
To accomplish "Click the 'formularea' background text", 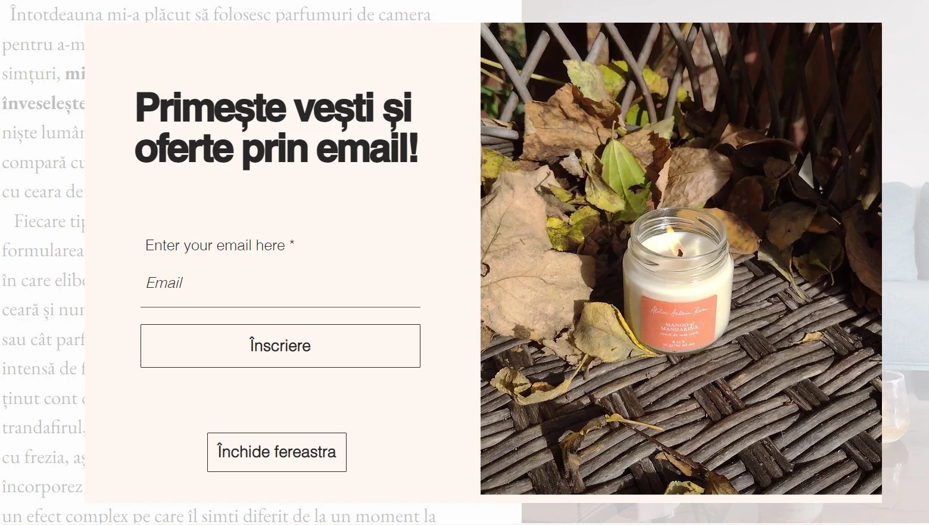I will point(43,250).
